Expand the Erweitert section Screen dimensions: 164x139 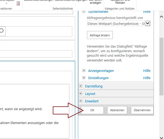pos(81,101)
